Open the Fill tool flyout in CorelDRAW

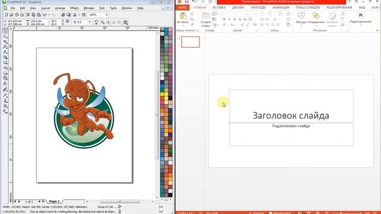click(x=5, y=106)
